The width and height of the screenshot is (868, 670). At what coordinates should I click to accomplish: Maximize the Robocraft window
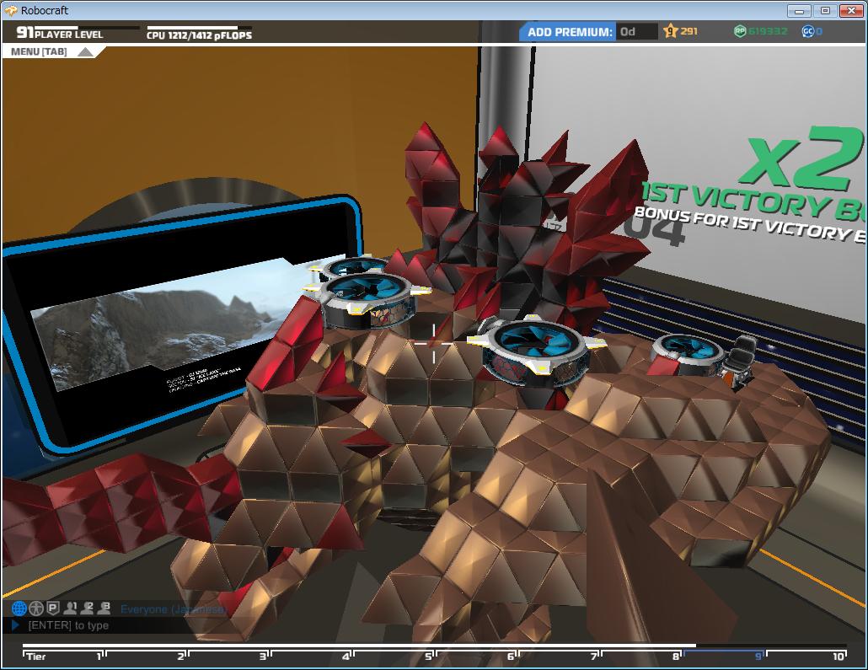point(825,10)
